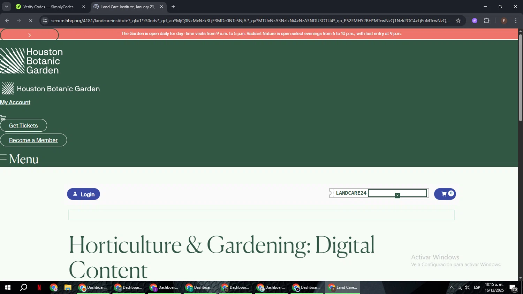Go back to the previous page
Image resolution: width=523 pixels, height=294 pixels.
point(7,21)
